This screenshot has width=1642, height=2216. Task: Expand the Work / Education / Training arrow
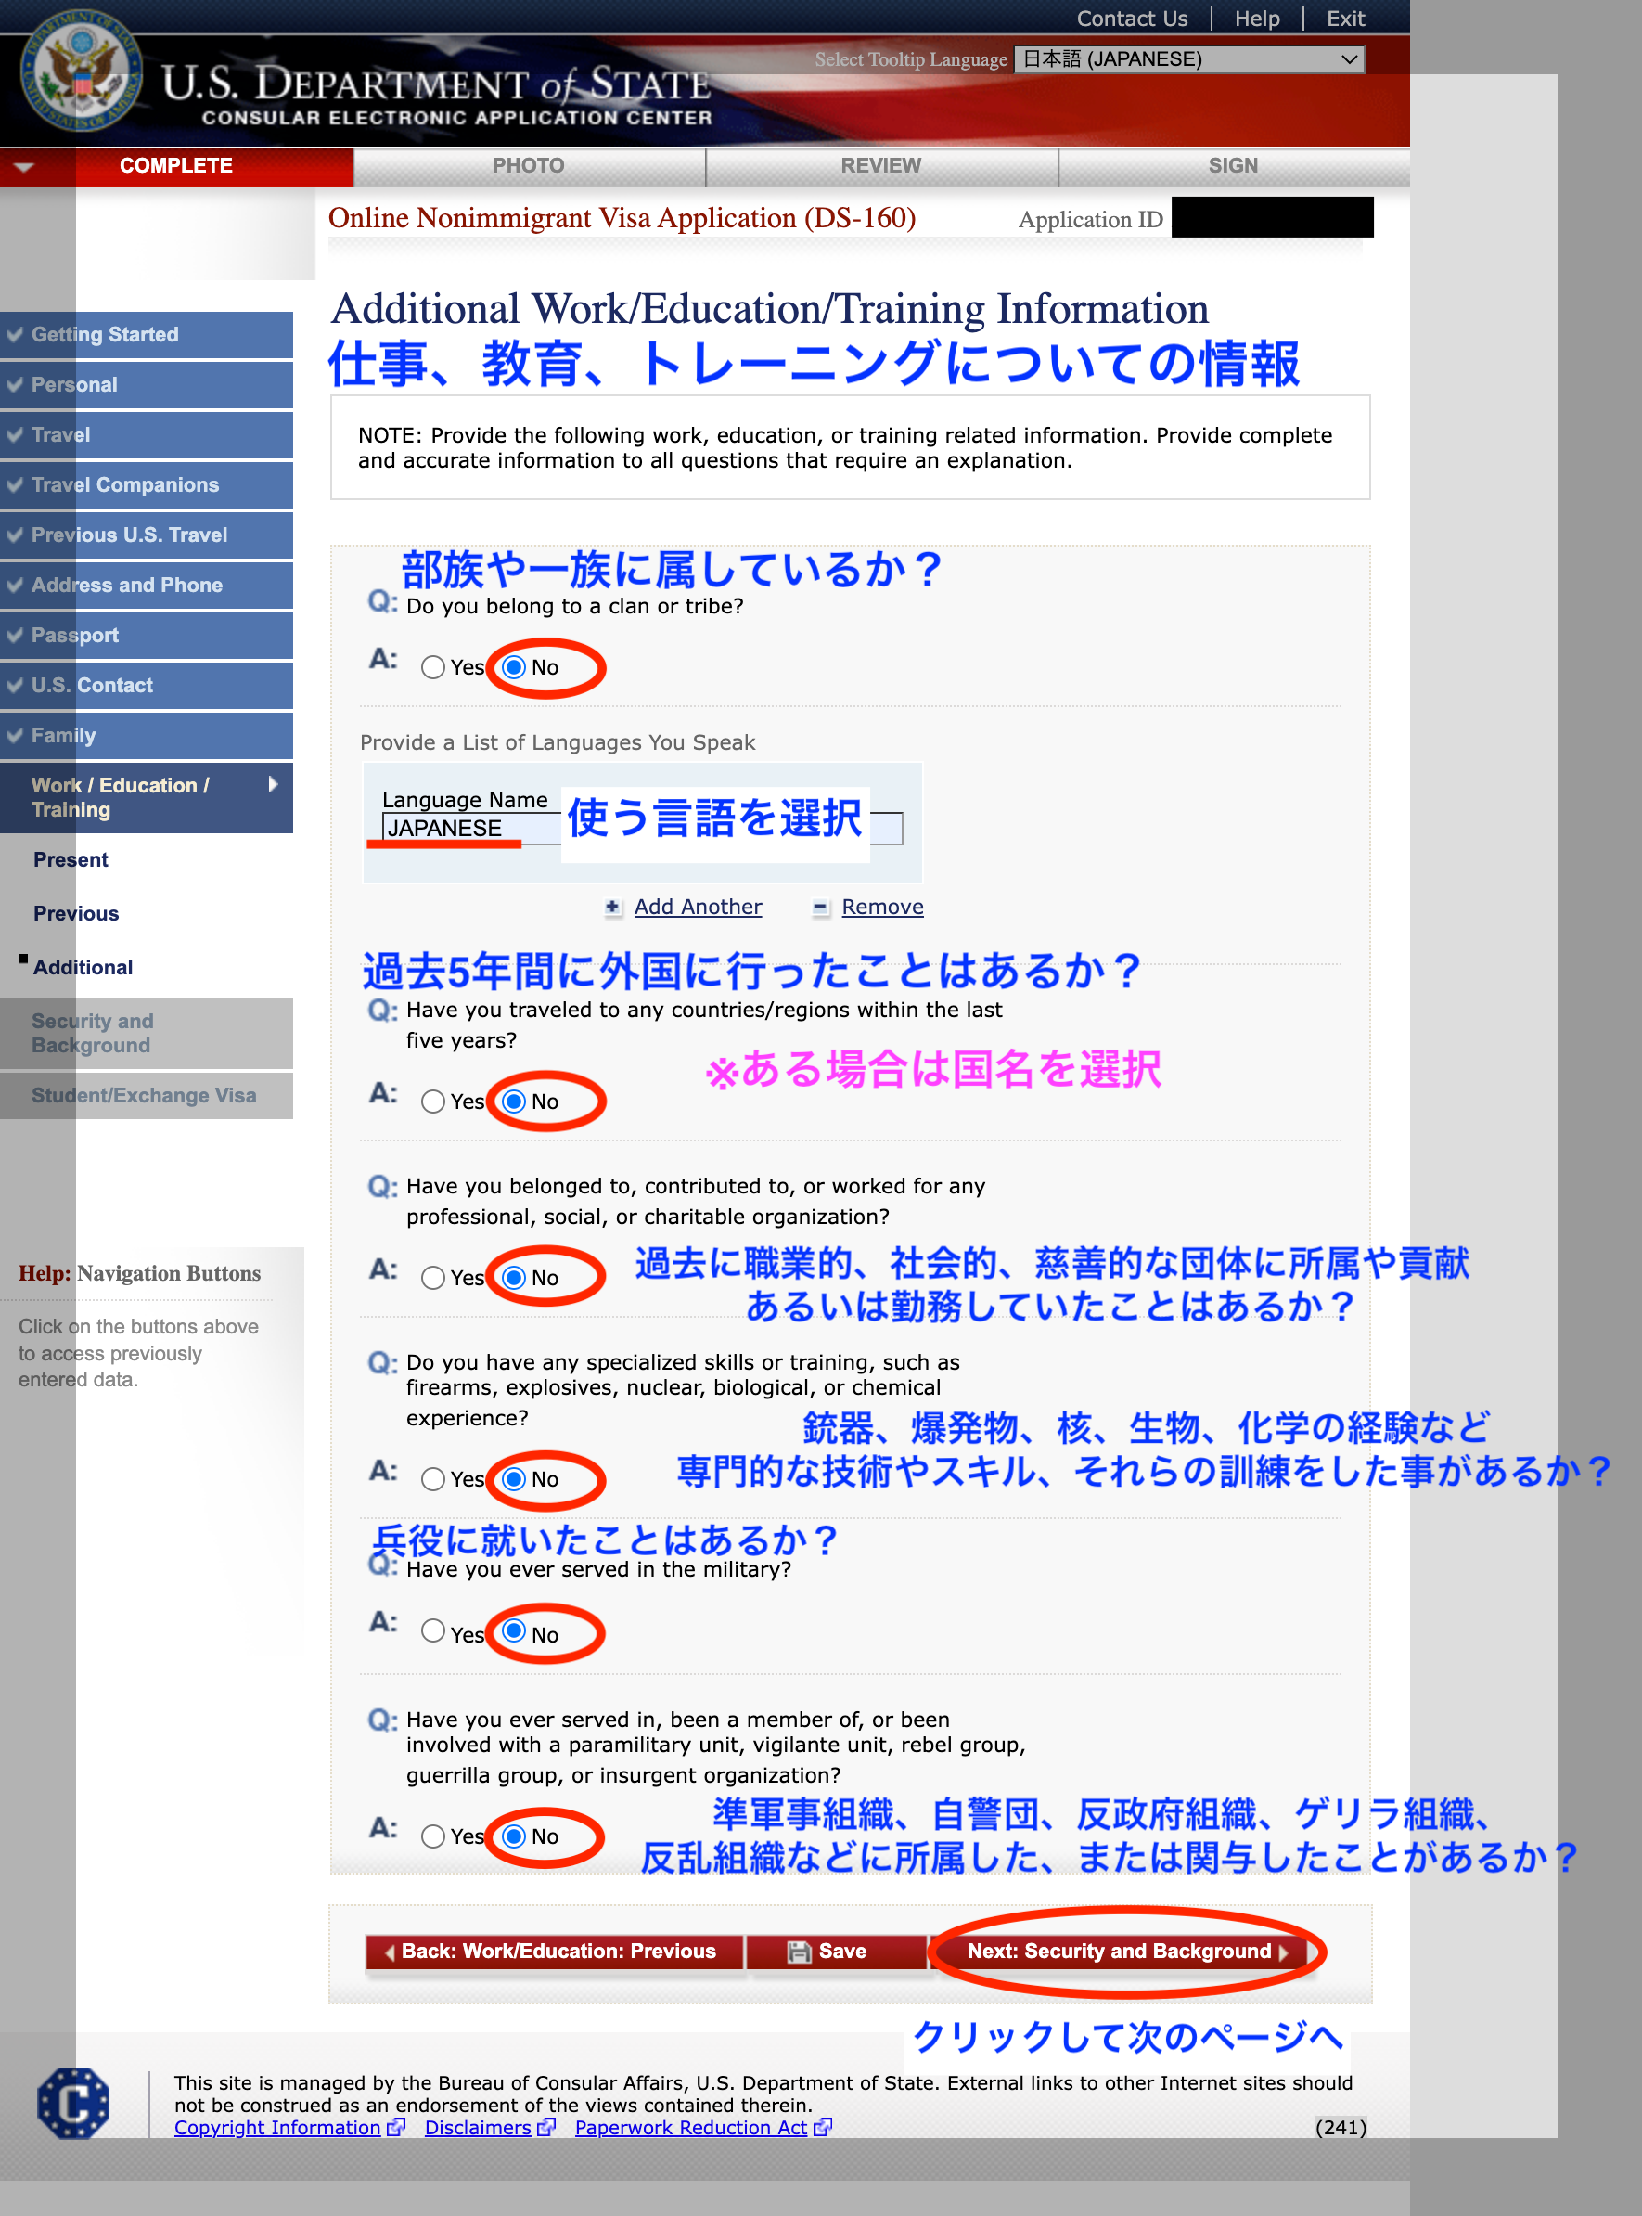click(x=273, y=784)
